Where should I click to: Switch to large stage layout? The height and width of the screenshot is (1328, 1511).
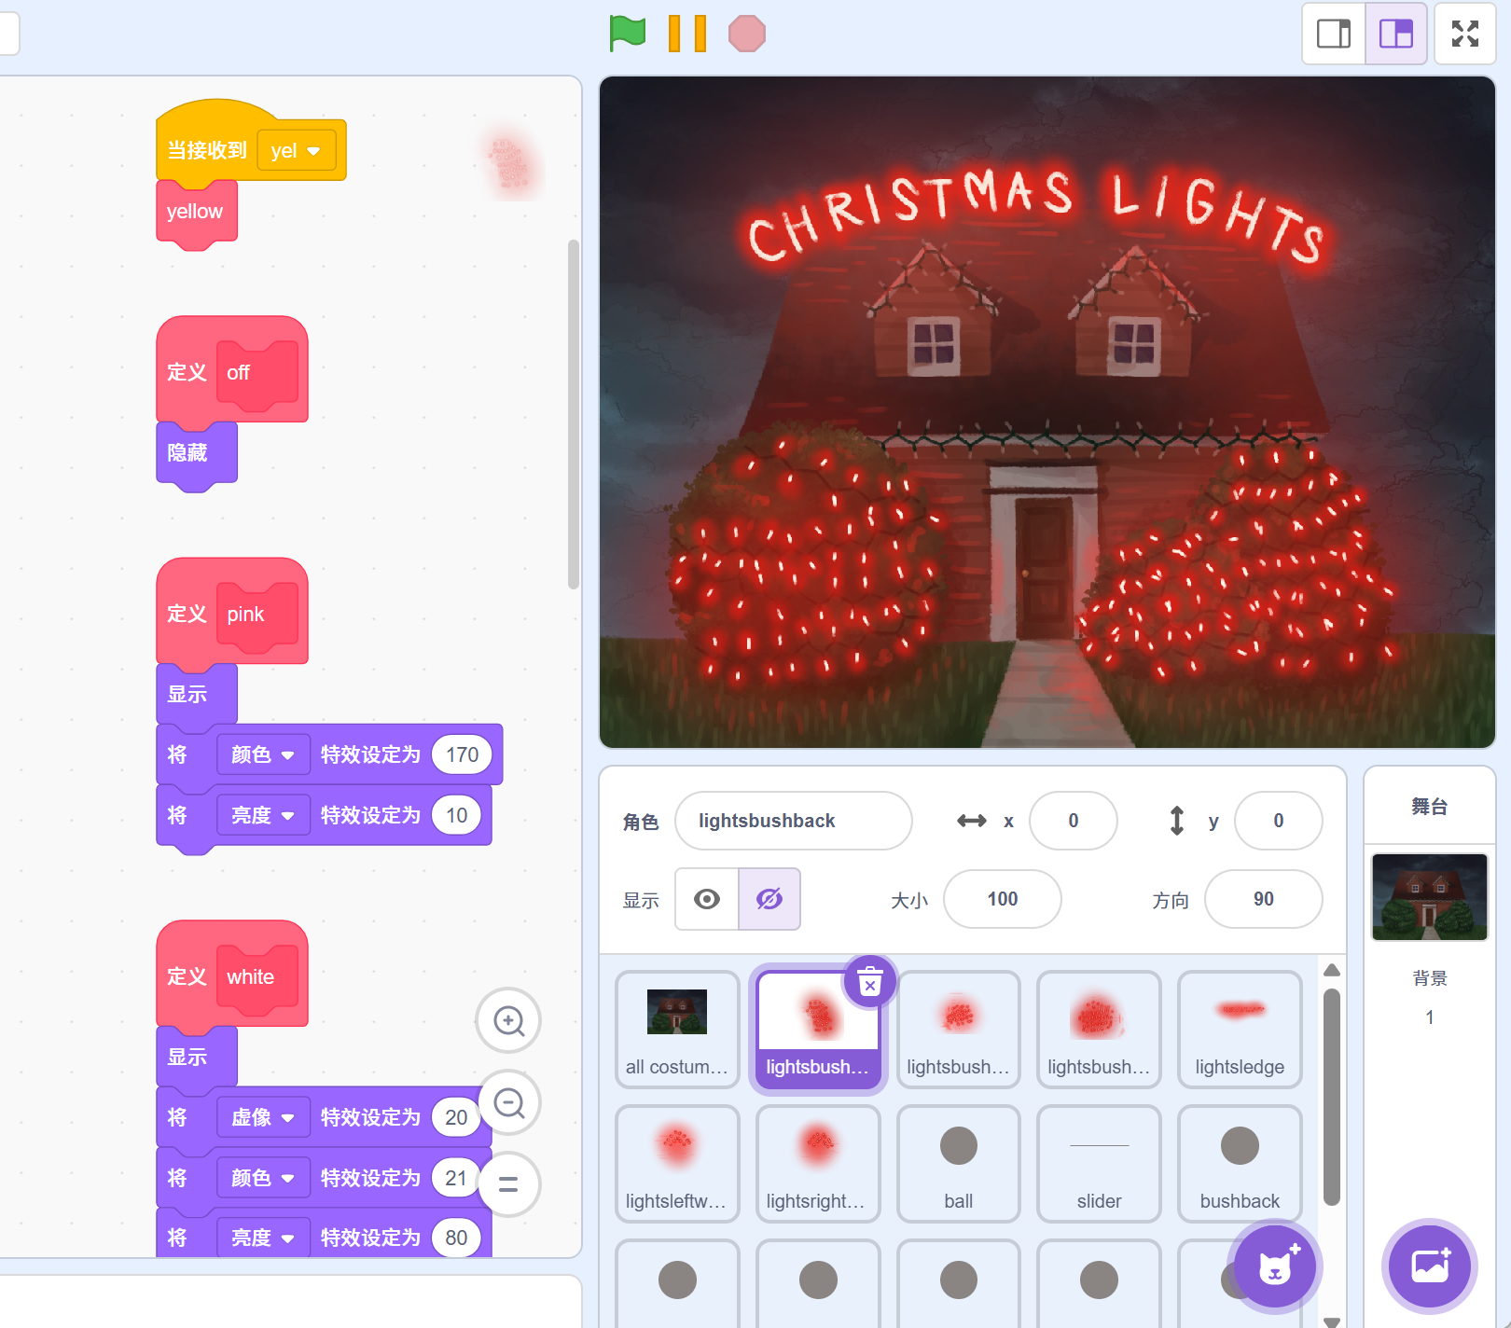1395,34
